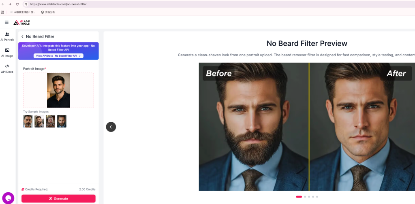Viewport: 415px width, 204px height.
Task: Click browser forward navigation arrow
Action: pyautogui.click(x=10, y=4)
